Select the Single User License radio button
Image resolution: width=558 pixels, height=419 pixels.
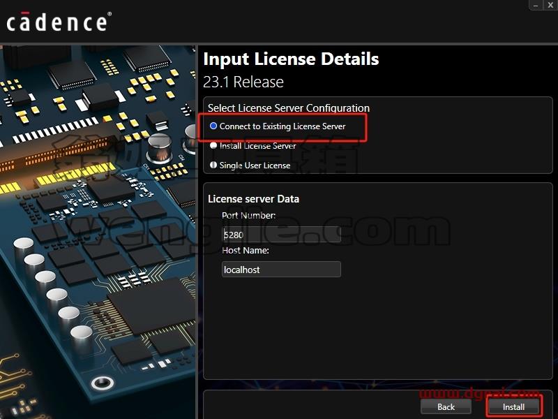(x=213, y=165)
